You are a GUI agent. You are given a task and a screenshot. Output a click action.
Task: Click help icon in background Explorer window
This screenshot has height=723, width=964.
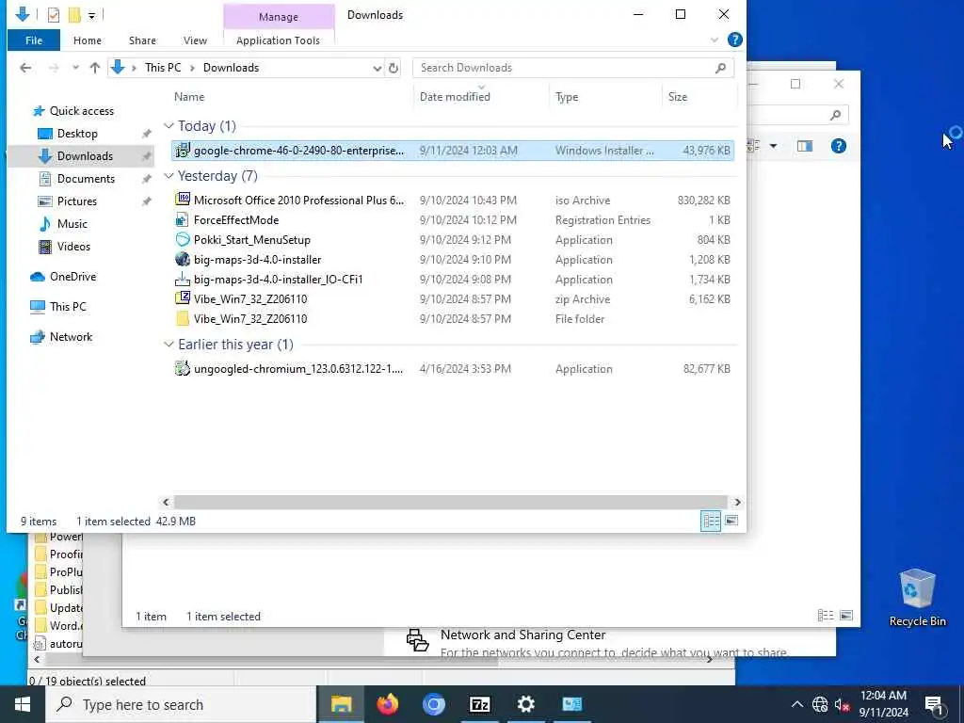point(838,146)
